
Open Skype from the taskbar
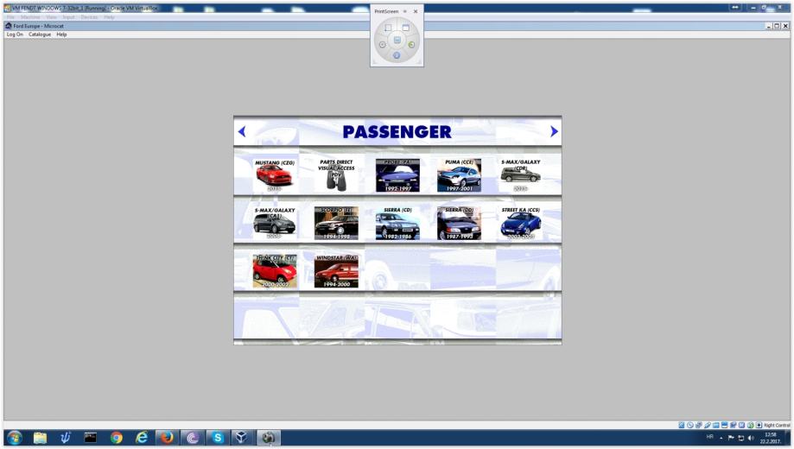[x=217, y=438]
